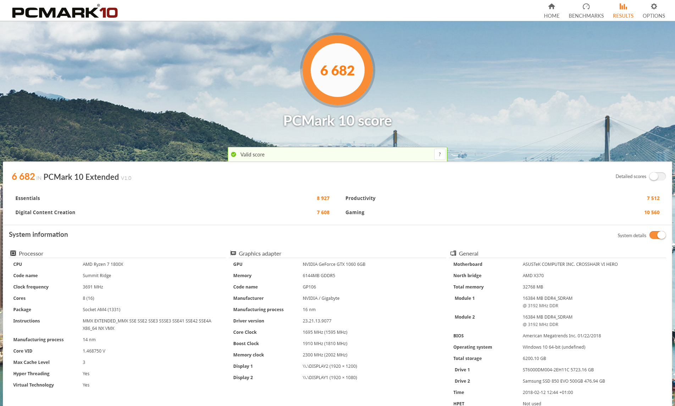Open the Benchmarks gauge icon
Image resolution: width=675 pixels, height=406 pixels.
pos(586,6)
